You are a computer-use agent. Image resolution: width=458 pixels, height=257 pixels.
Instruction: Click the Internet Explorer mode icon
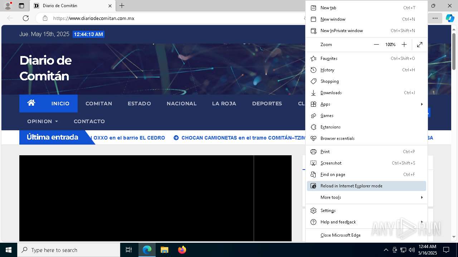click(x=313, y=186)
